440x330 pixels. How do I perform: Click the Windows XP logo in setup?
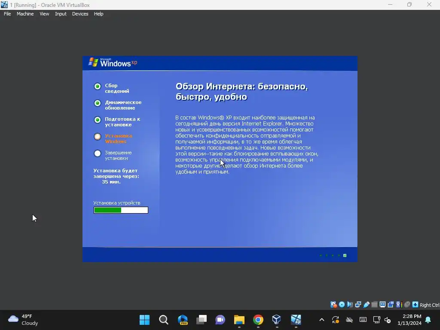pyautogui.click(x=113, y=63)
